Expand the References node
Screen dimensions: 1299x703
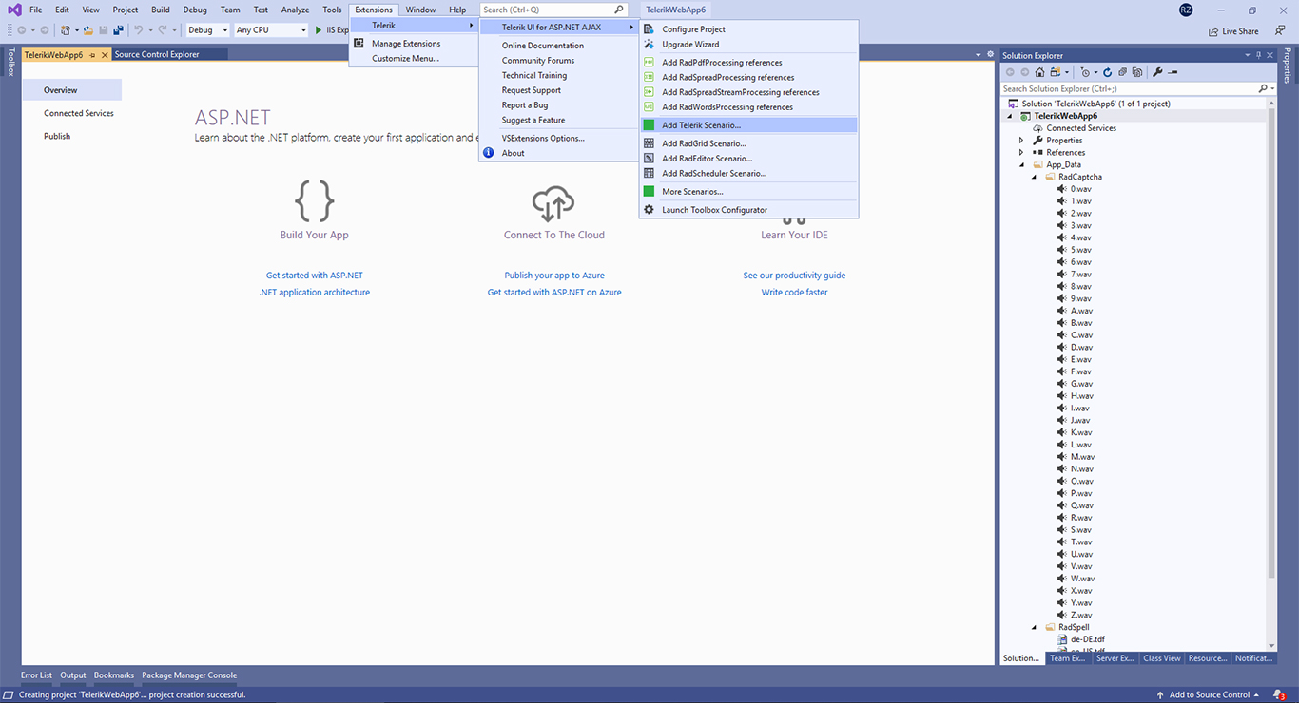(1018, 151)
